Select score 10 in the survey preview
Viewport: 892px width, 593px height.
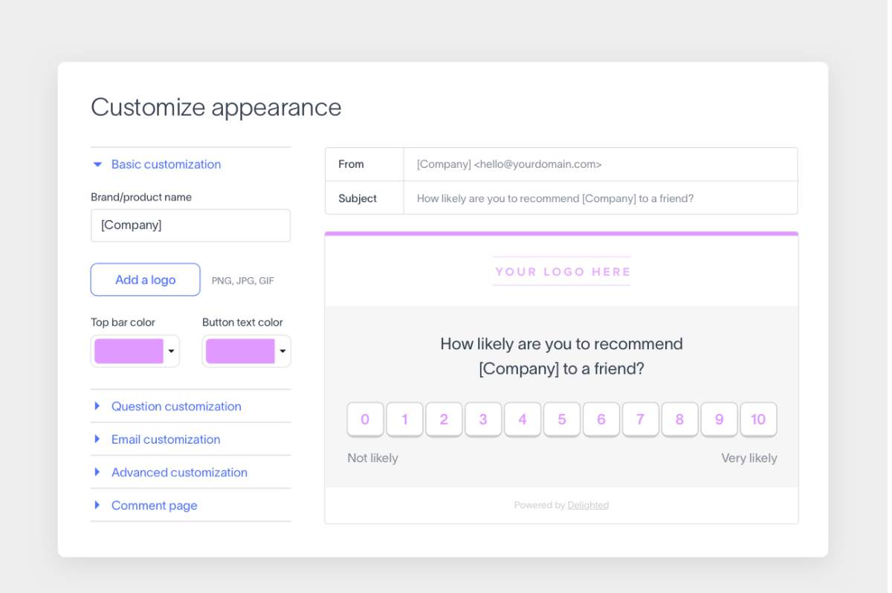758,419
